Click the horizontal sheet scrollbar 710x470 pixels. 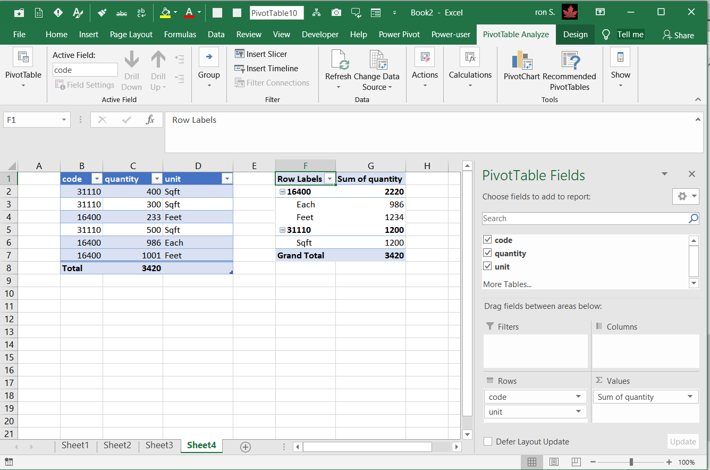(366, 447)
